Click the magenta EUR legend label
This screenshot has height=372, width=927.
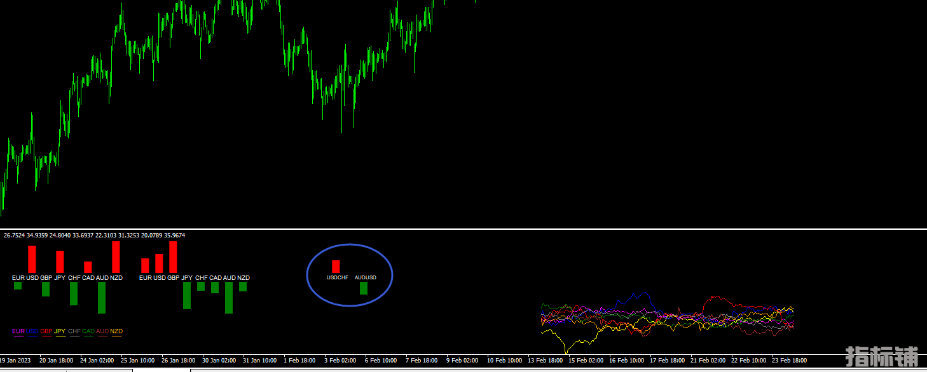(x=18, y=331)
